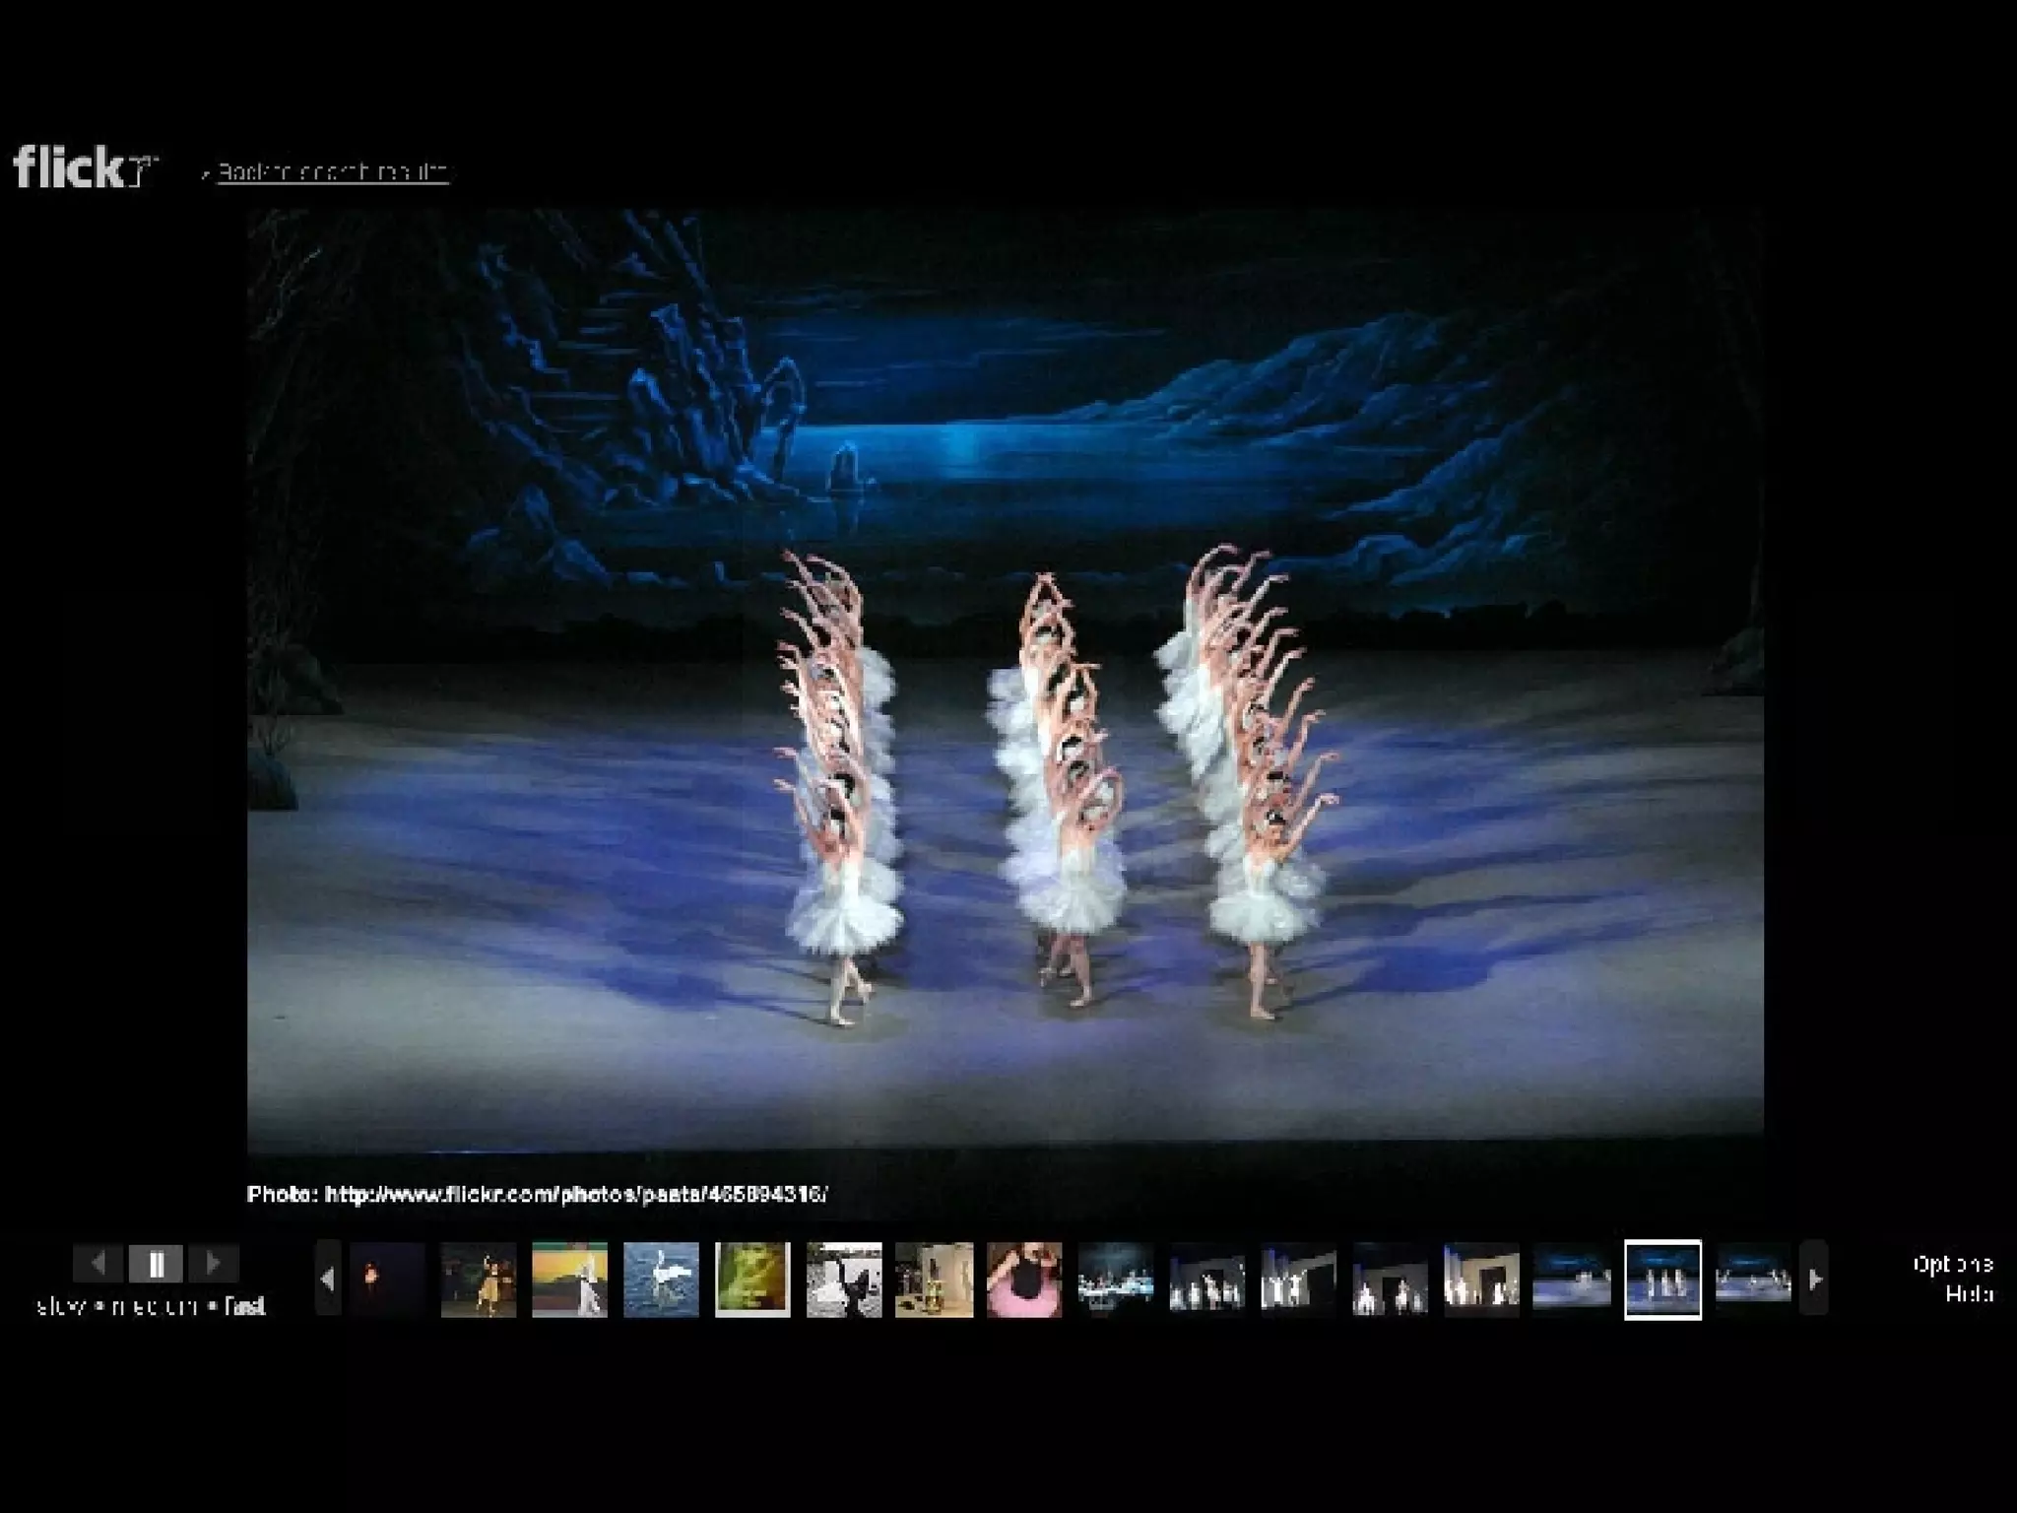Pause the slideshow playback
The width and height of the screenshot is (2017, 1513).
(x=156, y=1263)
